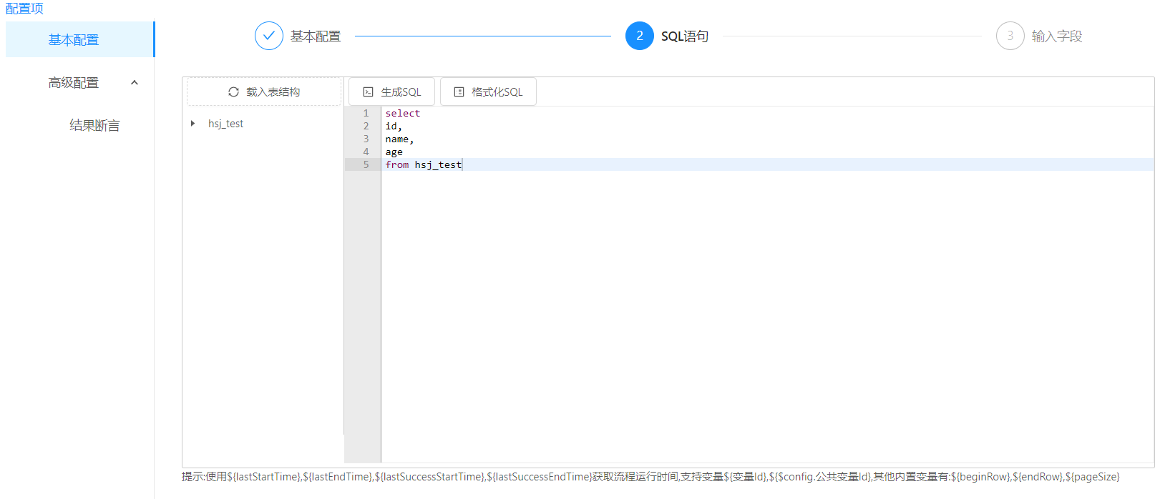The height and width of the screenshot is (499, 1165).
Task: Select the 高级配置 sidebar menu label
Action: [x=74, y=83]
